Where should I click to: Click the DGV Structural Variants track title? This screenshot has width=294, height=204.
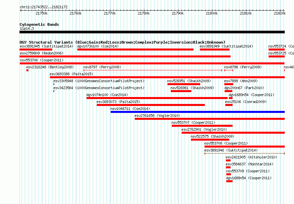(123, 42)
